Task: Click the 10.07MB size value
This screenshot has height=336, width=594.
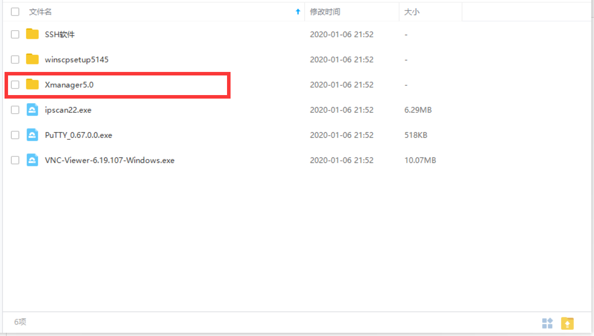Action: click(420, 160)
